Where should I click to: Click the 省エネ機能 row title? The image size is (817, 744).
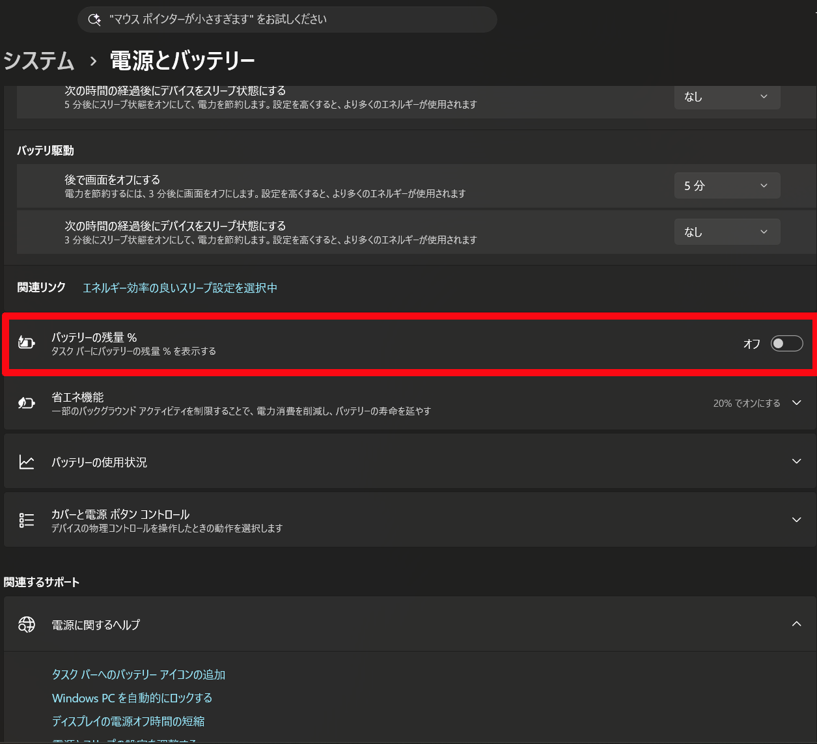coord(77,396)
